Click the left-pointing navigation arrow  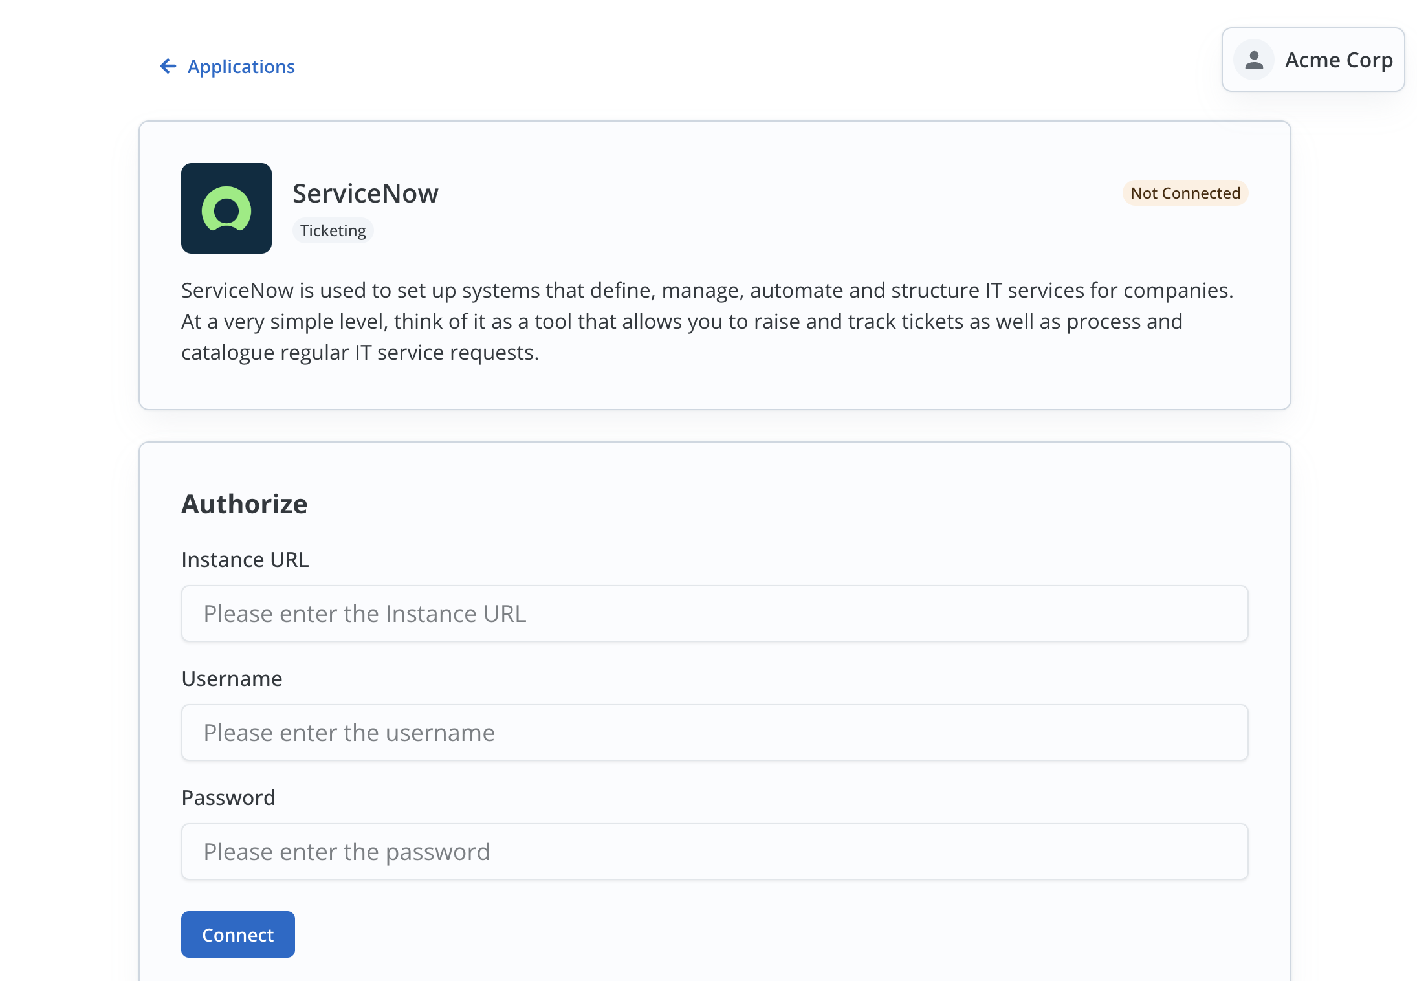coord(168,65)
